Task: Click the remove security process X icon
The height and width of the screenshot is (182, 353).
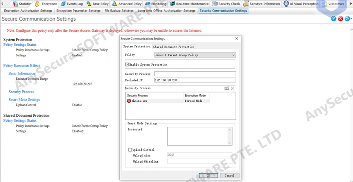Action: pos(233,88)
